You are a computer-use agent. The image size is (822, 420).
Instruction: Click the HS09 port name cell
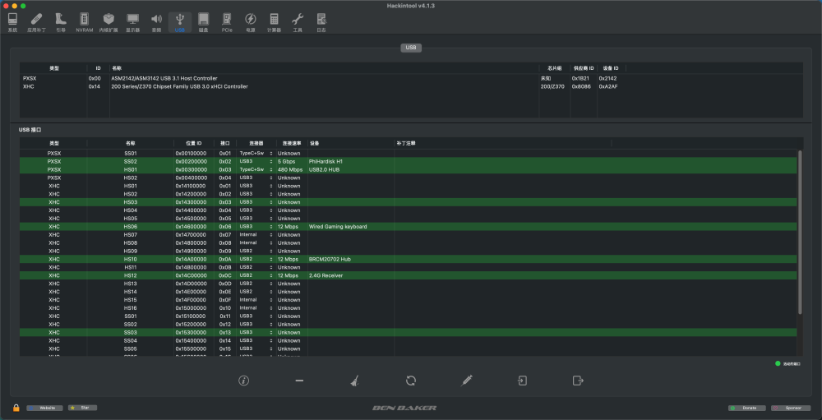130,252
